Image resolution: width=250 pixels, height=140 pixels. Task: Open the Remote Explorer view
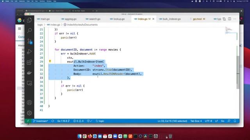(29, 83)
